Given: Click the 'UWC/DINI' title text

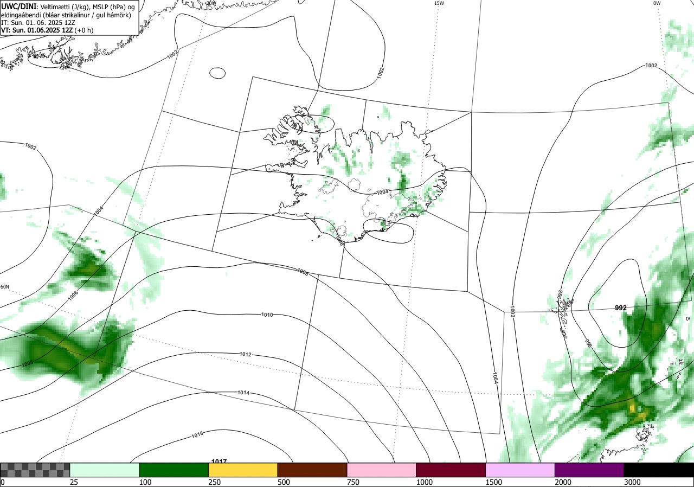Looking at the screenshot, I should (x=18, y=6).
